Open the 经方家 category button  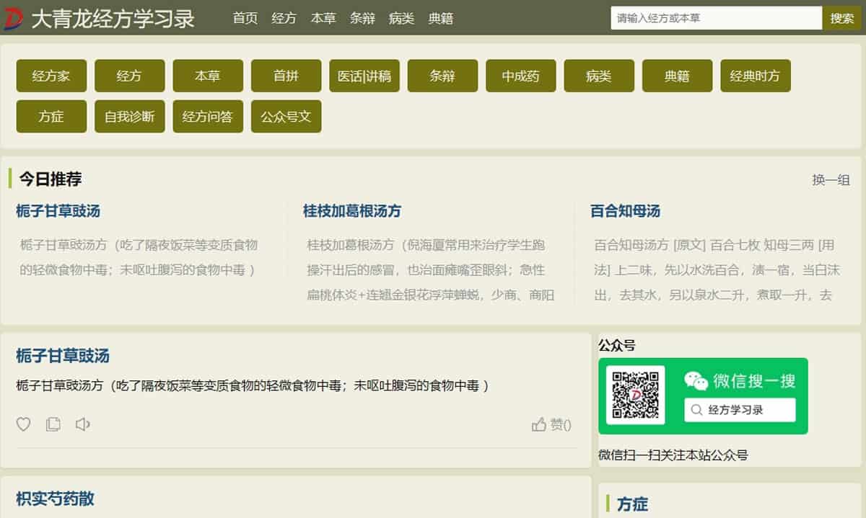tap(51, 76)
